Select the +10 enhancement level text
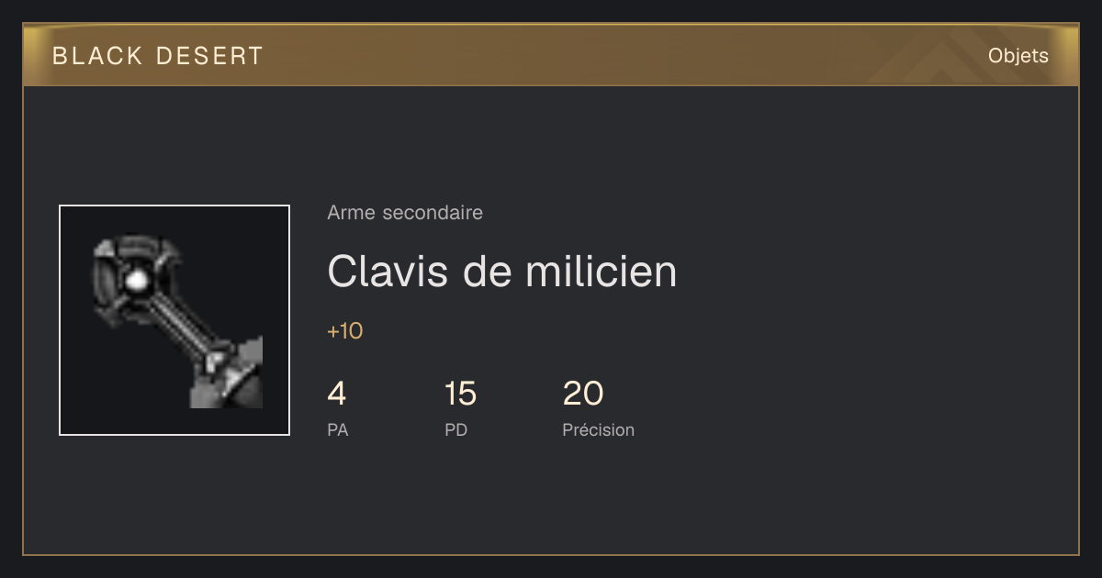Viewport: 1102px width, 578px height. point(345,331)
